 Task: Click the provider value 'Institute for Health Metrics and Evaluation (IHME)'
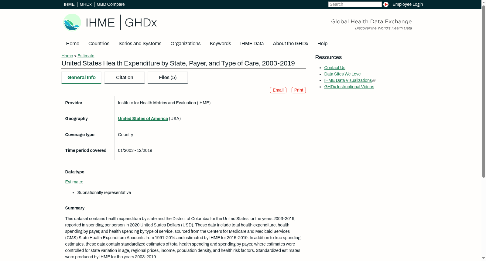(164, 103)
